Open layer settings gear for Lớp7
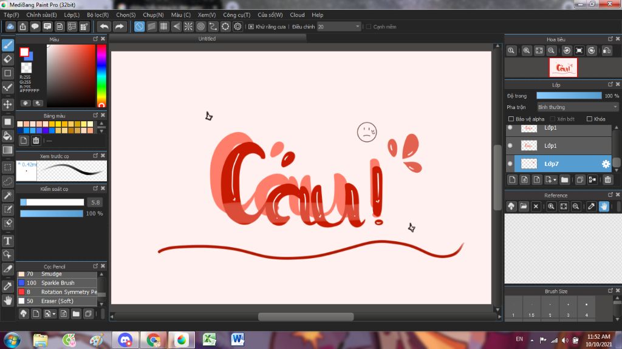The width and height of the screenshot is (622, 349). click(x=606, y=164)
